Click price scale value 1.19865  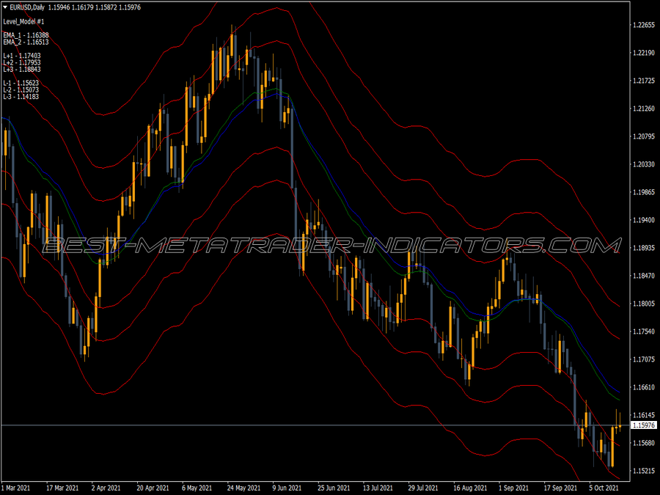[644, 192]
